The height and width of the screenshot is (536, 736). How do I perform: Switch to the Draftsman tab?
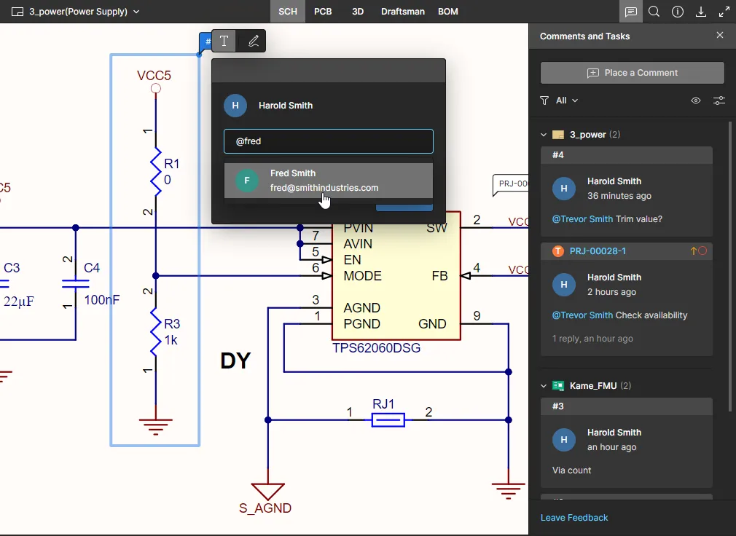(403, 12)
